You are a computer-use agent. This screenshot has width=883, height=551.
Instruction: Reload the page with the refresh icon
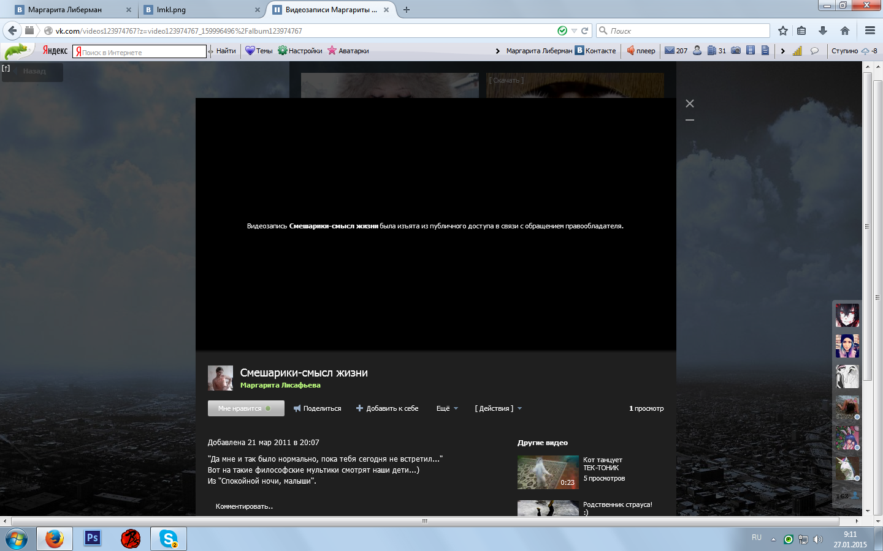click(x=585, y=31)
